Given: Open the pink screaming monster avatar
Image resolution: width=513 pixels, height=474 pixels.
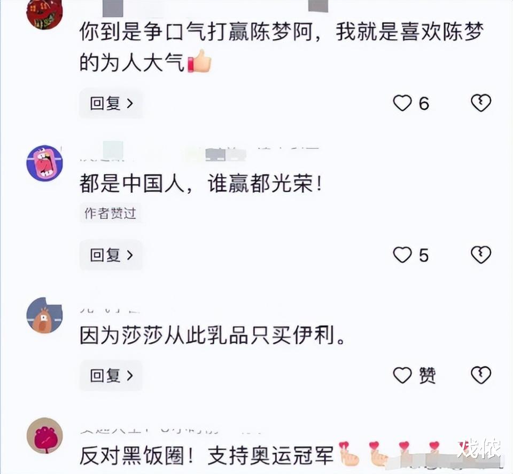Looking at the screenshot, I should coord(44,163).
